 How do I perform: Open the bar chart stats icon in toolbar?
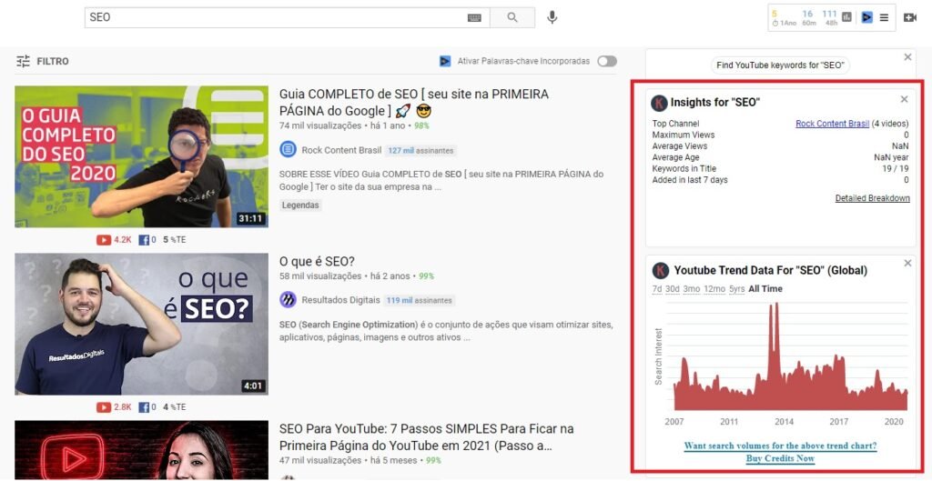point(846,16)
